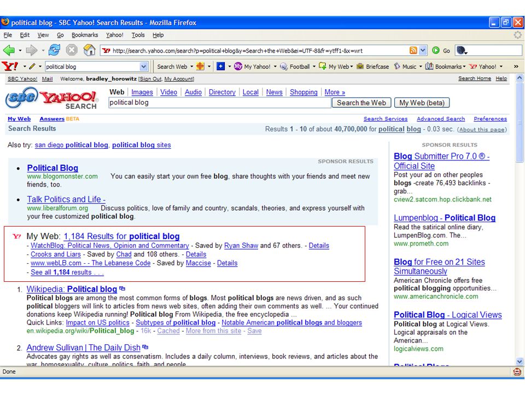Go back with the green Back arrow
Screen dimensions: 525x394
(9, 50)
